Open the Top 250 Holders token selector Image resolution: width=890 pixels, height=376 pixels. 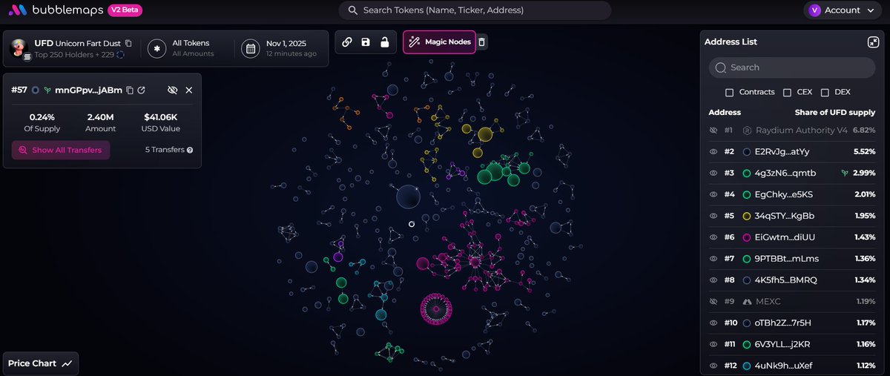pyautogui.click(x=70, y=49)
